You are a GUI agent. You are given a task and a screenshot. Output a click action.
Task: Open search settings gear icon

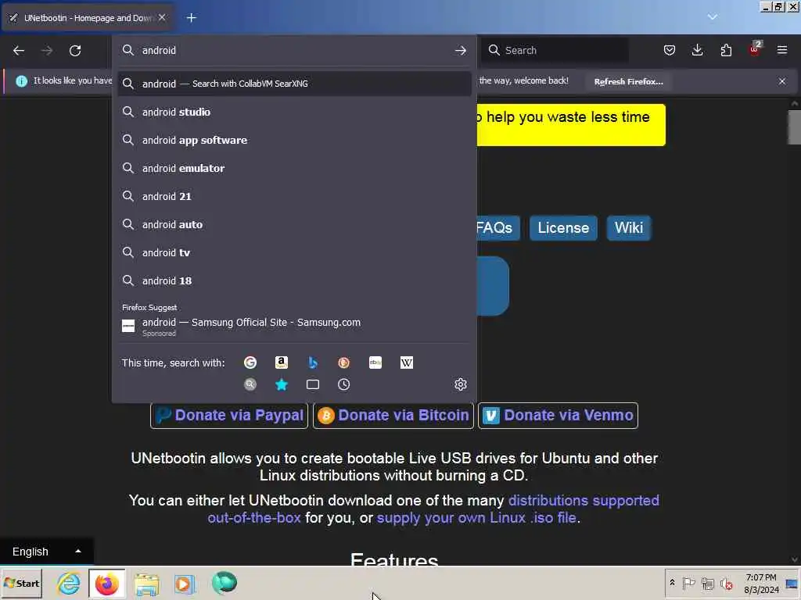click(x=461, y=384)
